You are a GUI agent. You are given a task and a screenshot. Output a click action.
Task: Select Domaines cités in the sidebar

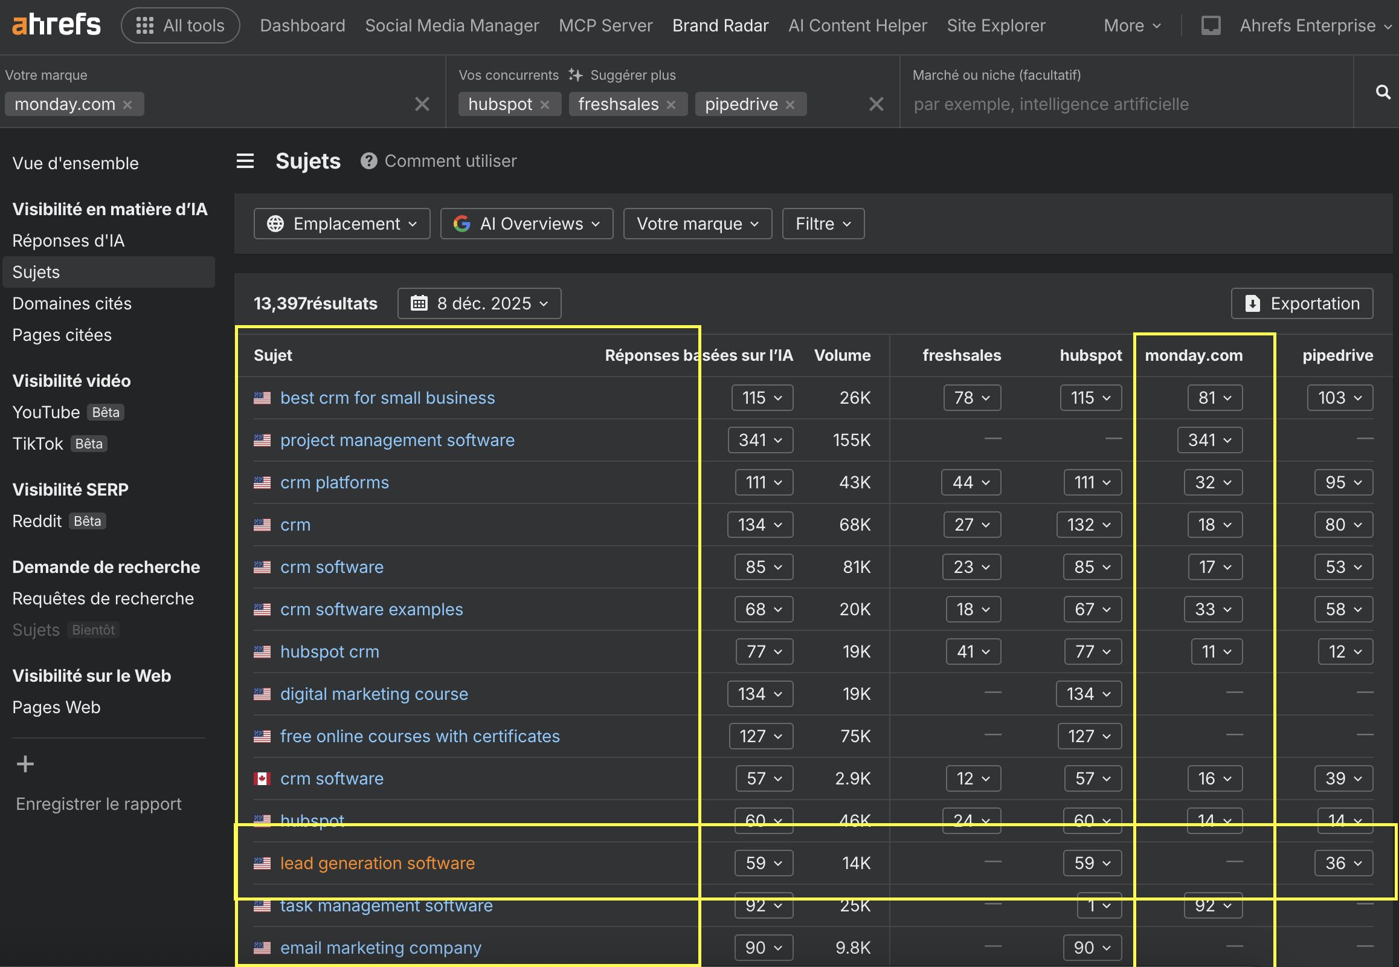pyautogui.click(x=71, y=303)
